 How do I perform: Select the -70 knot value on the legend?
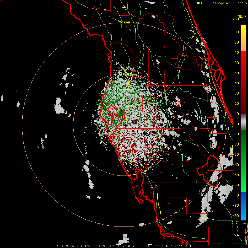[x=236, y=195]
